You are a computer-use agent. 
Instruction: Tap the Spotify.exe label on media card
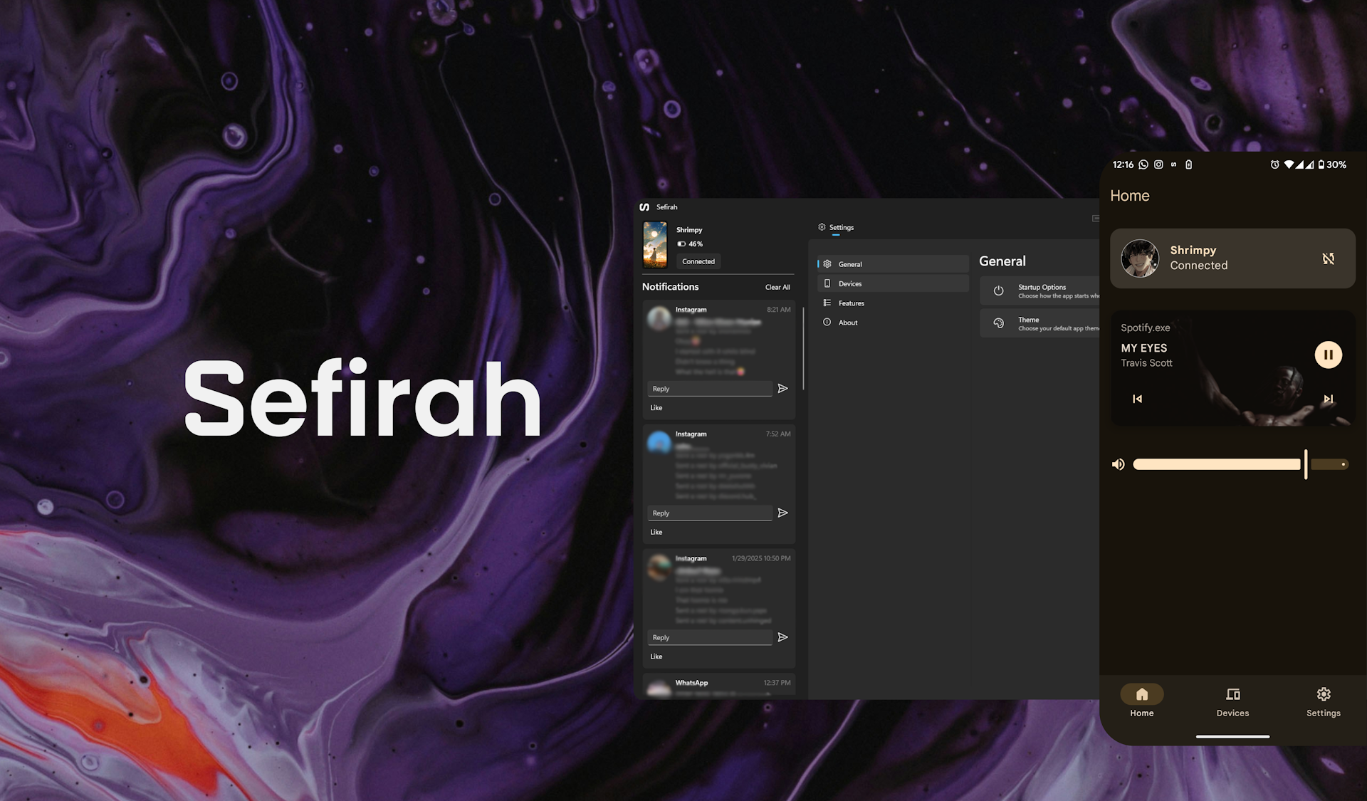(1145, 328)
